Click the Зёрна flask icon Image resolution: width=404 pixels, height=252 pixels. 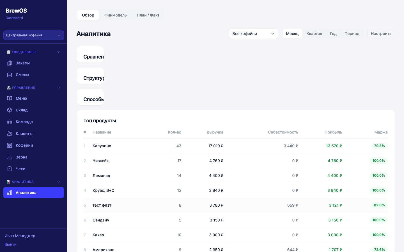point(10,157)
